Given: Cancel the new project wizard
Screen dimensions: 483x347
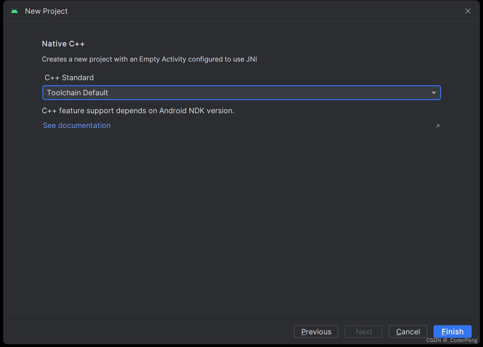Looking at the screenshot, I should 408,332.
